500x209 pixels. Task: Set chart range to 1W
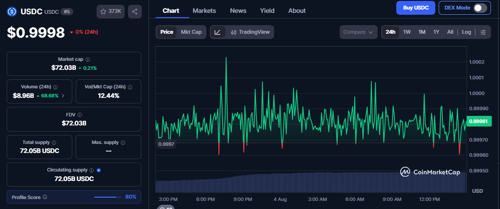point(407,32)
